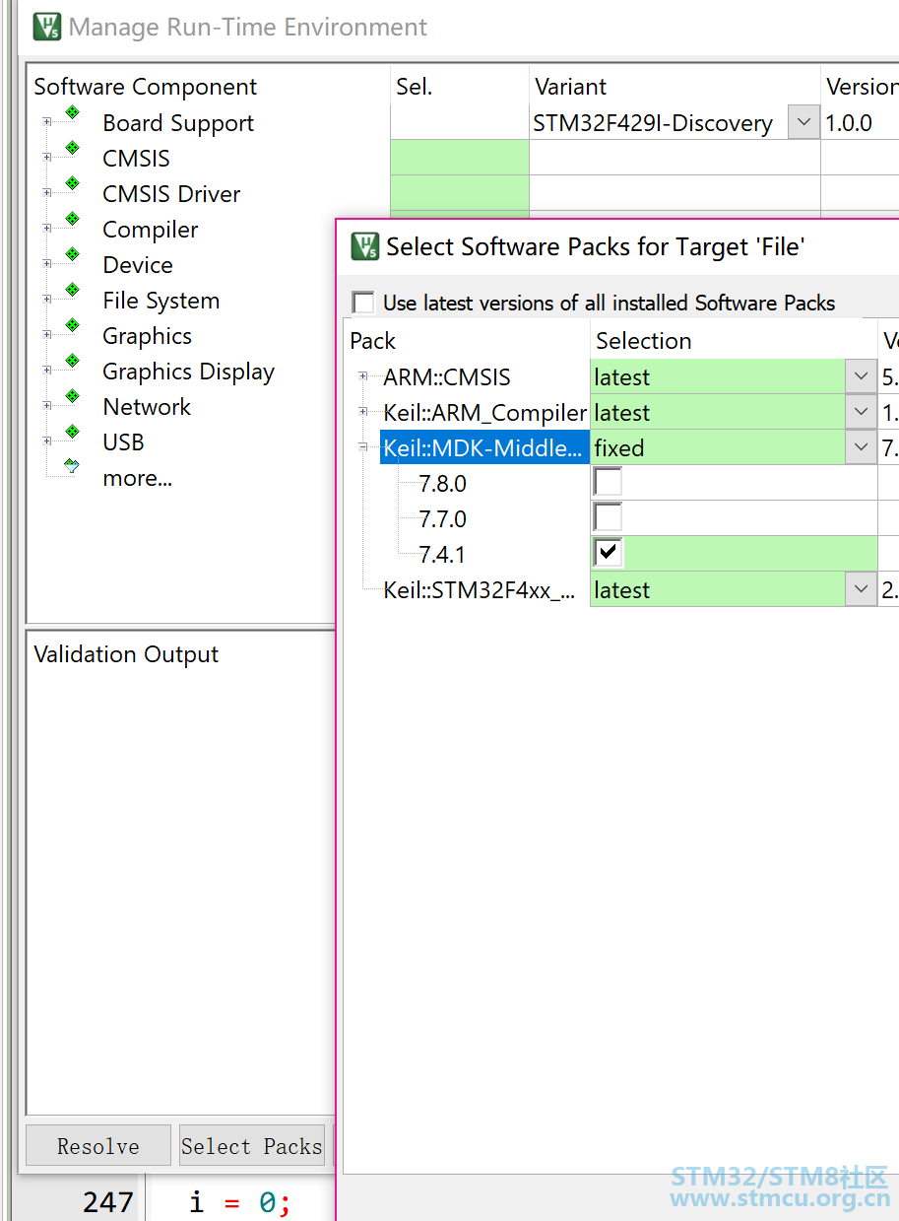This screenshot has width=899, height=1221.
Task: Select the 7.4.1 version row
Action: click(x=441, y=555)
